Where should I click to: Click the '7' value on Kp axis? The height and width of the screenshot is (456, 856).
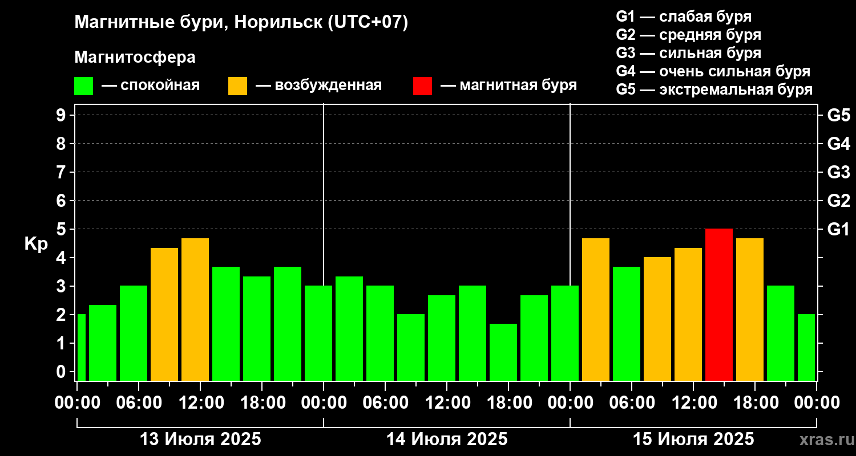pyautogui.click(x=62, y=172)
